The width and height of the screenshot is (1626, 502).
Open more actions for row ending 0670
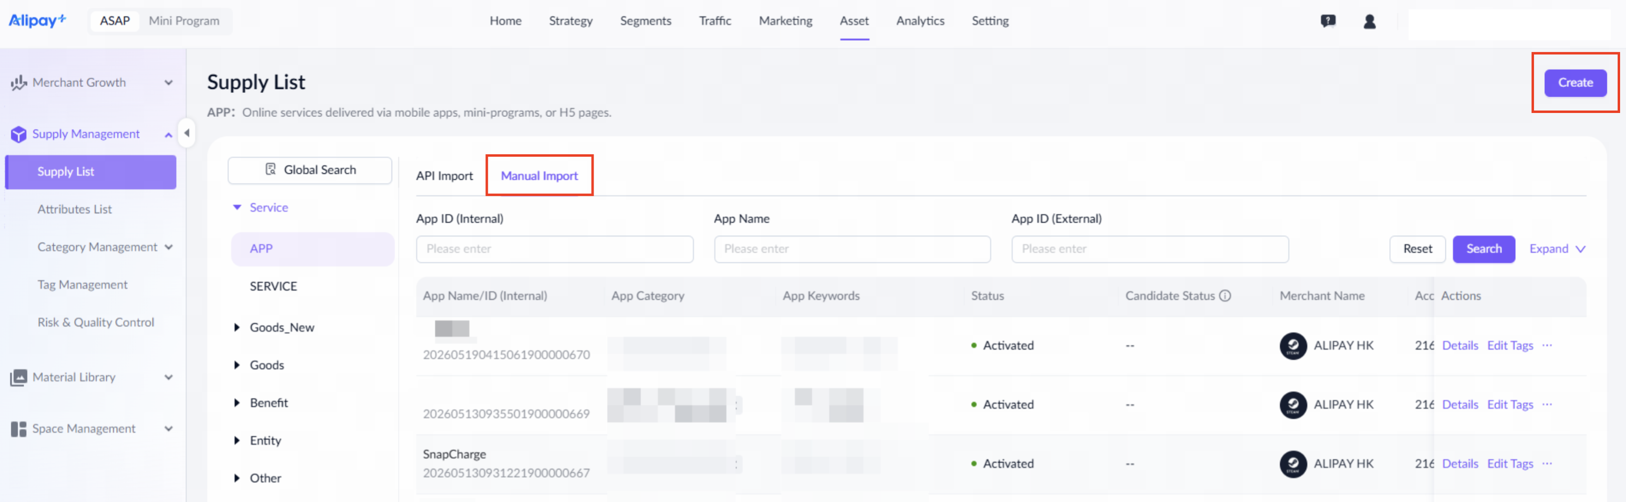point(1546,346)
